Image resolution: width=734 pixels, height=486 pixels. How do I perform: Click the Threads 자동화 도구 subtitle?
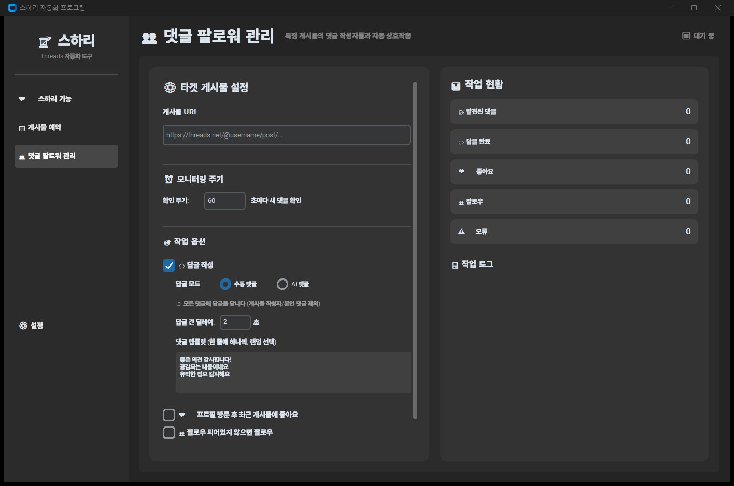[66, 56]
